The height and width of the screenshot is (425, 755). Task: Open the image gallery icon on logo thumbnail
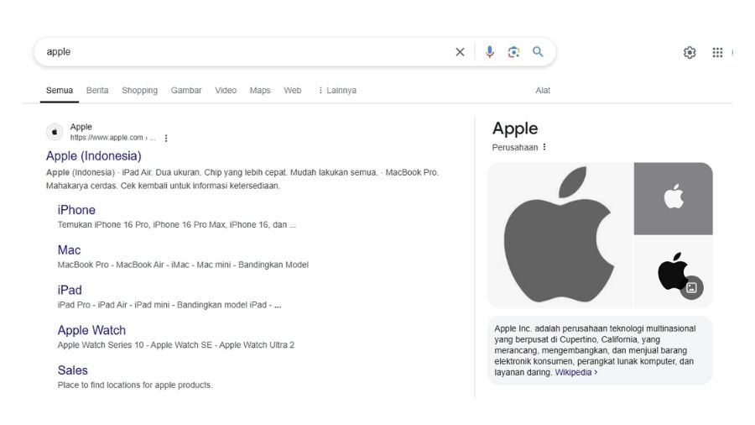[691, 287]
